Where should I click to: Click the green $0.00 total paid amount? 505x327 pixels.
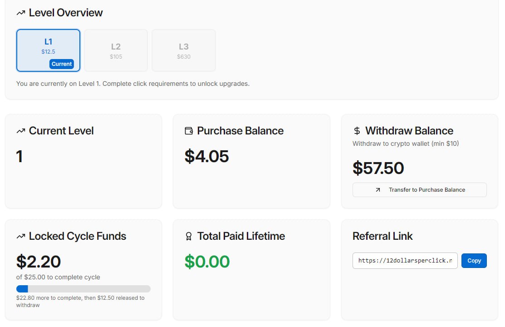[x=207, y=262]
